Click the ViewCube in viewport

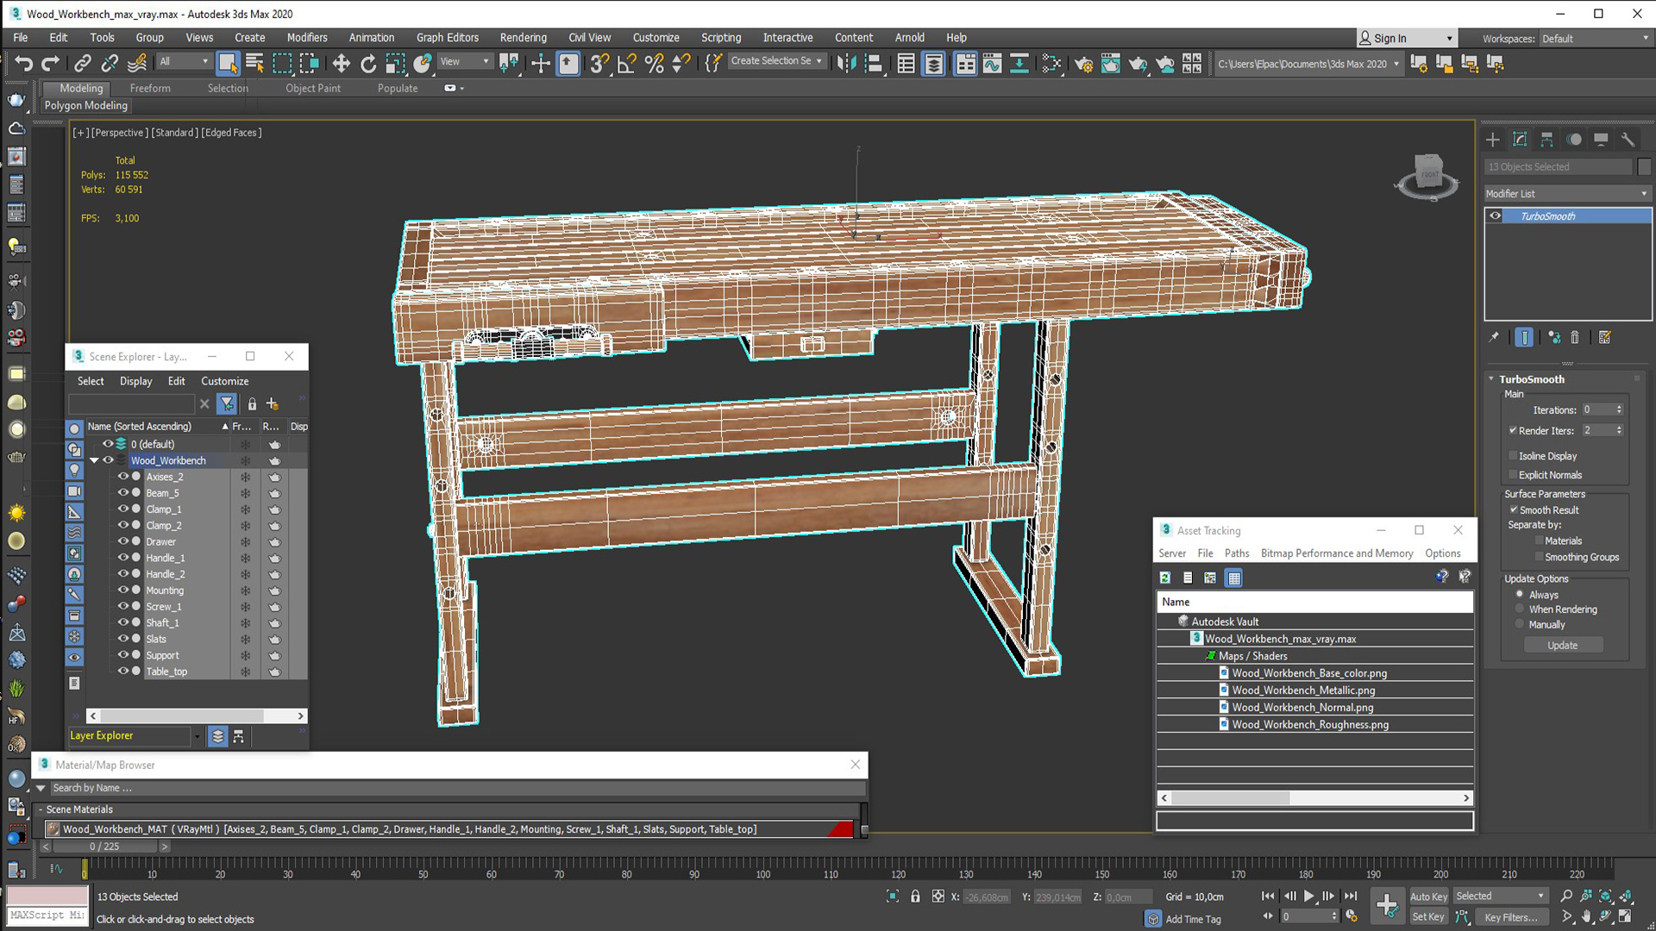click(1427, 177)
